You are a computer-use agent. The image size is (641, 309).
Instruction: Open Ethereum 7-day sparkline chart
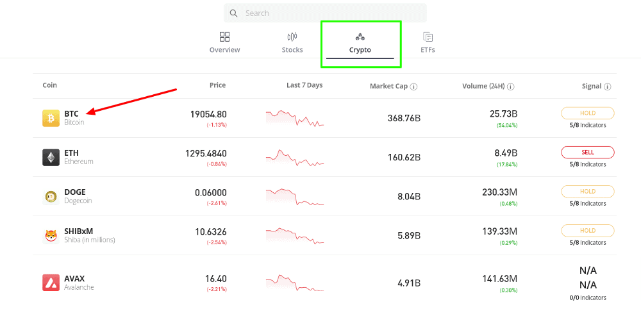(295, 158)
